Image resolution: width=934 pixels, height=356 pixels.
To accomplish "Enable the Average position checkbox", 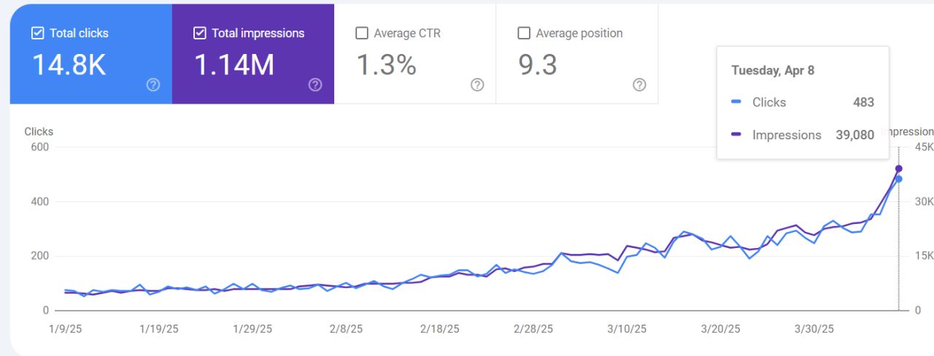I will coord(523,33).
